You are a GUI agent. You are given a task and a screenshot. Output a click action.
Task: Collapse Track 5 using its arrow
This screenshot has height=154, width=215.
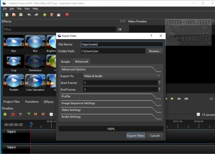pyautogui.click(x=4, y=132)
